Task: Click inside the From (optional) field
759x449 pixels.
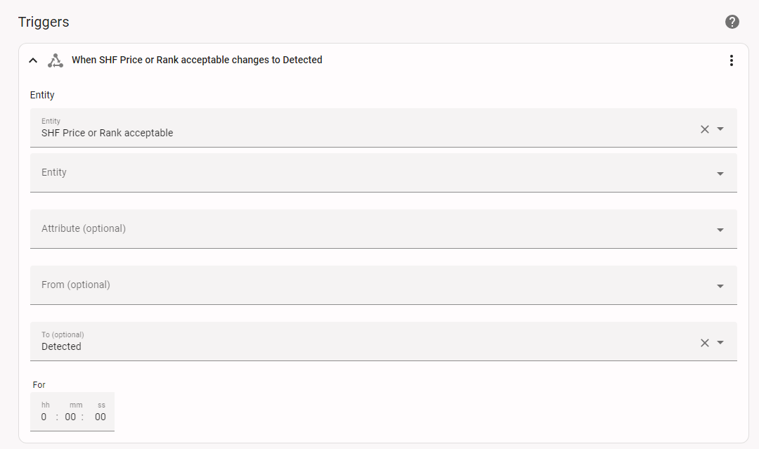Action: pos(351,285)
